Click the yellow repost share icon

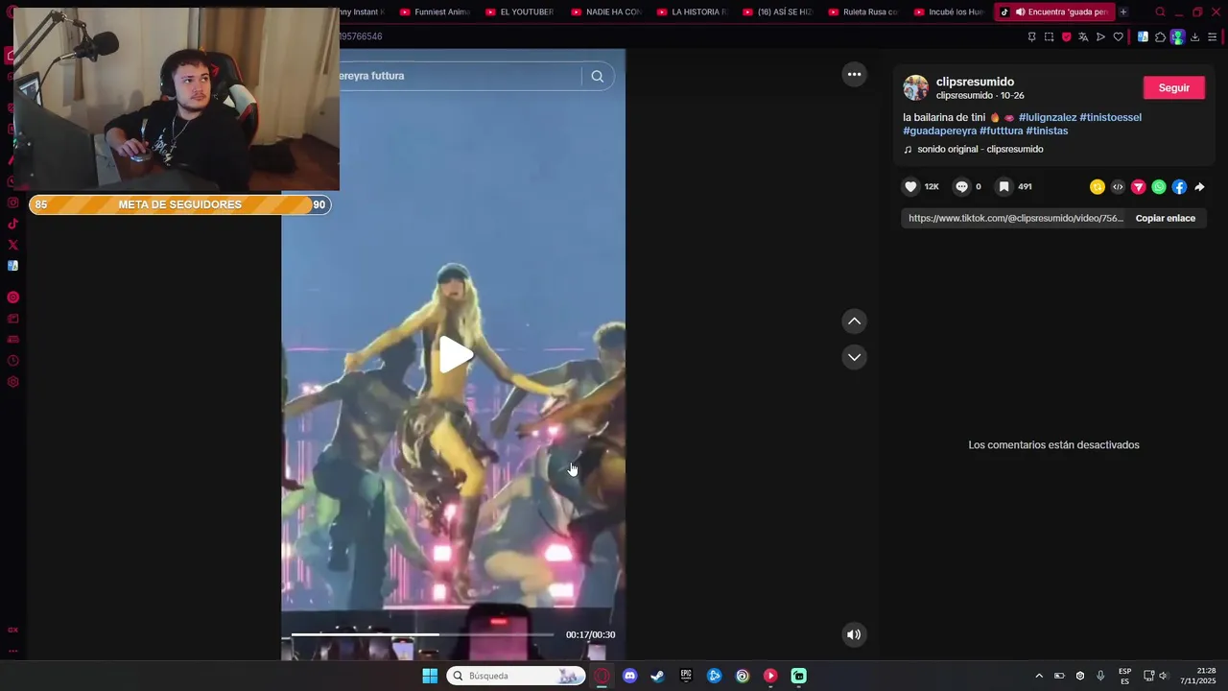point(1098,187)
